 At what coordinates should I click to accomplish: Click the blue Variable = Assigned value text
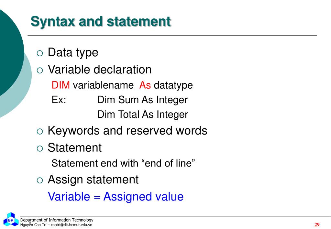[x=116, y=197]
